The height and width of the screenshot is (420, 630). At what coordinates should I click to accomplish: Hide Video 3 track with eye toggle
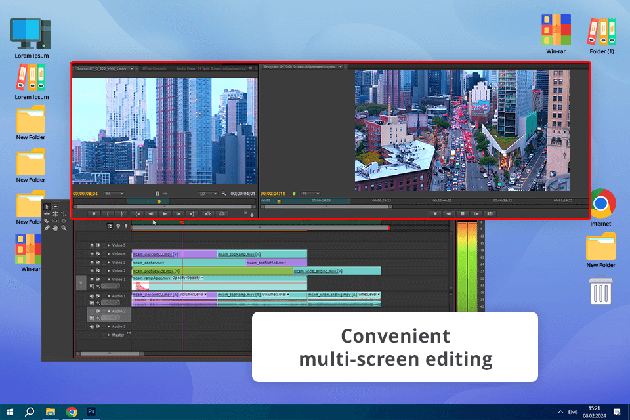92,262
